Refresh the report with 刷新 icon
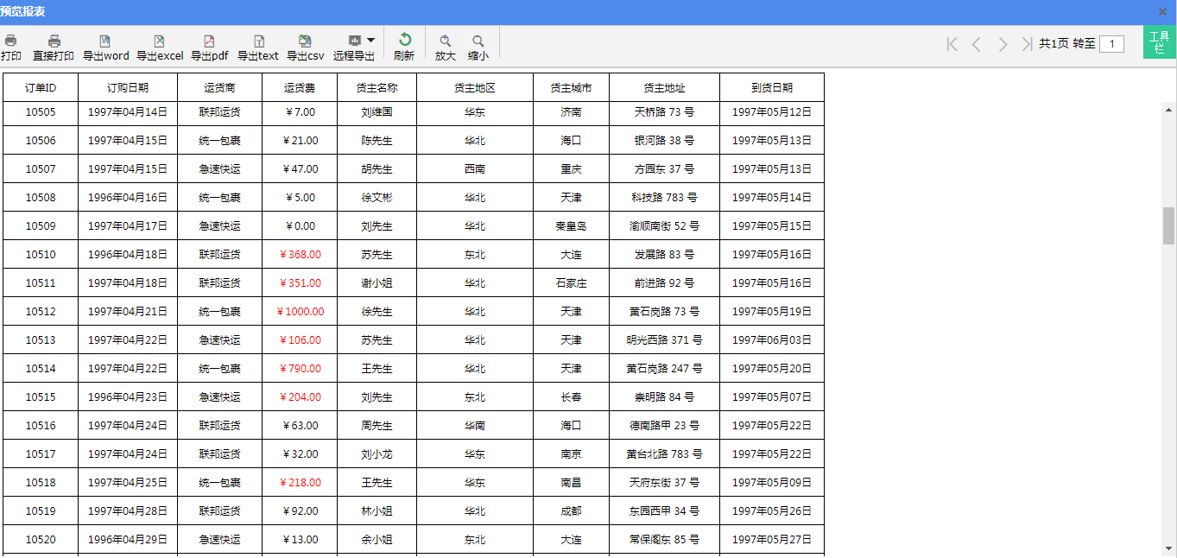1177x558 pixels. pyautogui.click(x=404, y=41)
